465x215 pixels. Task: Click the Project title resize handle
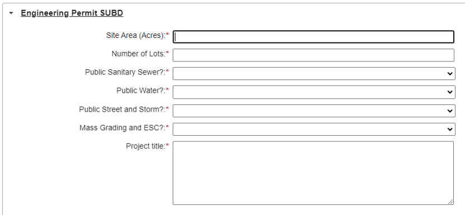(x=450, y=202)
